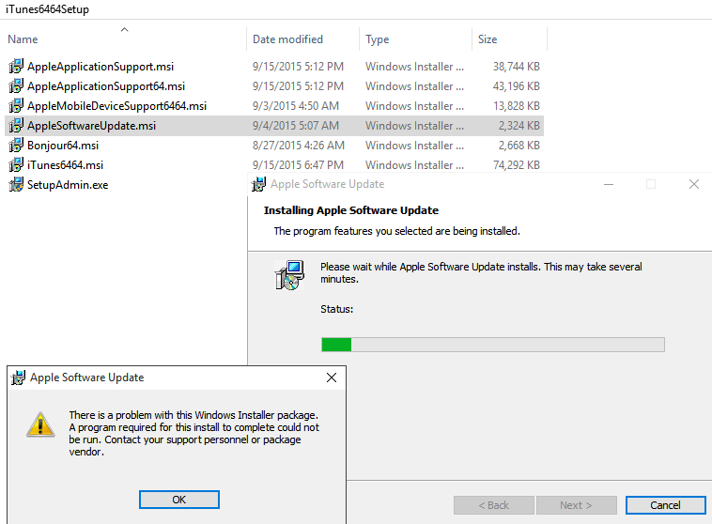Click the sort arrow above the Name column
712x524 pixels.
click(x=124, y=29)
